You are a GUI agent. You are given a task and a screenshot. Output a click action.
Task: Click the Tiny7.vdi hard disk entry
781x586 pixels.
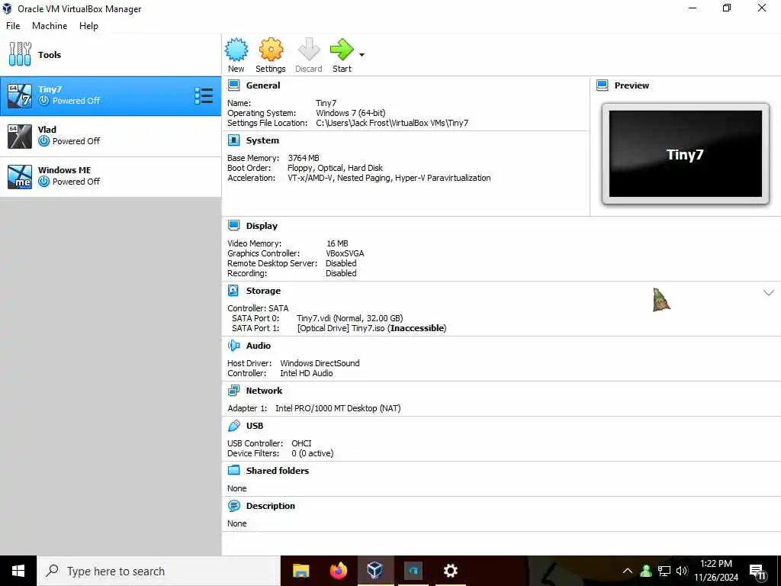point(349,318)
